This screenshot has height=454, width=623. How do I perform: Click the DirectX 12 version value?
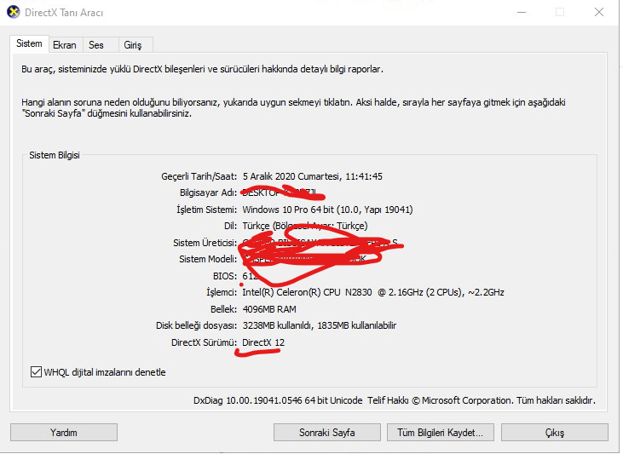coord(263,342)
